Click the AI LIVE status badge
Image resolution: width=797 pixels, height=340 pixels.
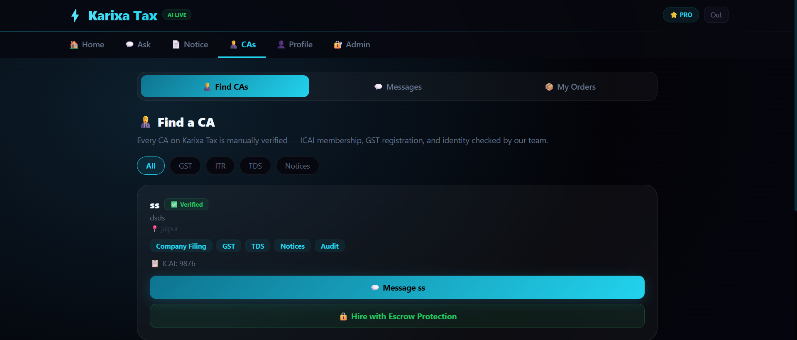coord(177,15)
